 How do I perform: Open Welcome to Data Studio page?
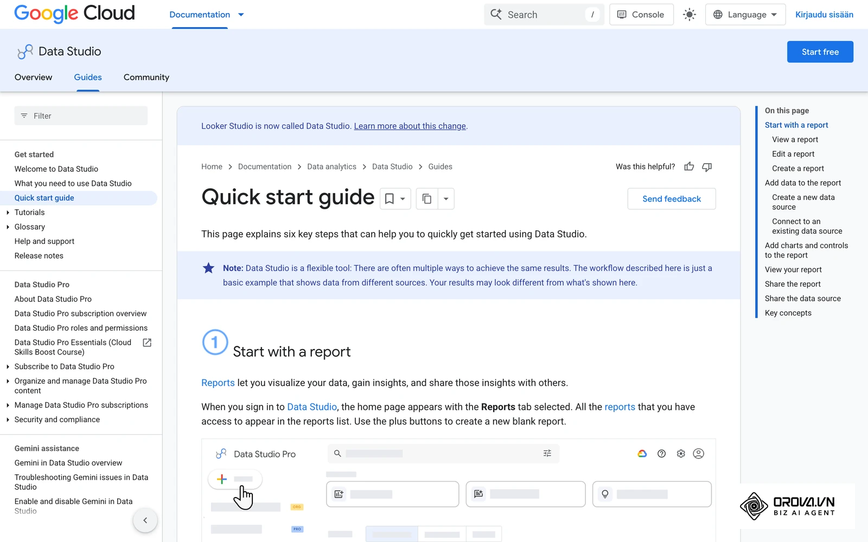coord(56,169)
